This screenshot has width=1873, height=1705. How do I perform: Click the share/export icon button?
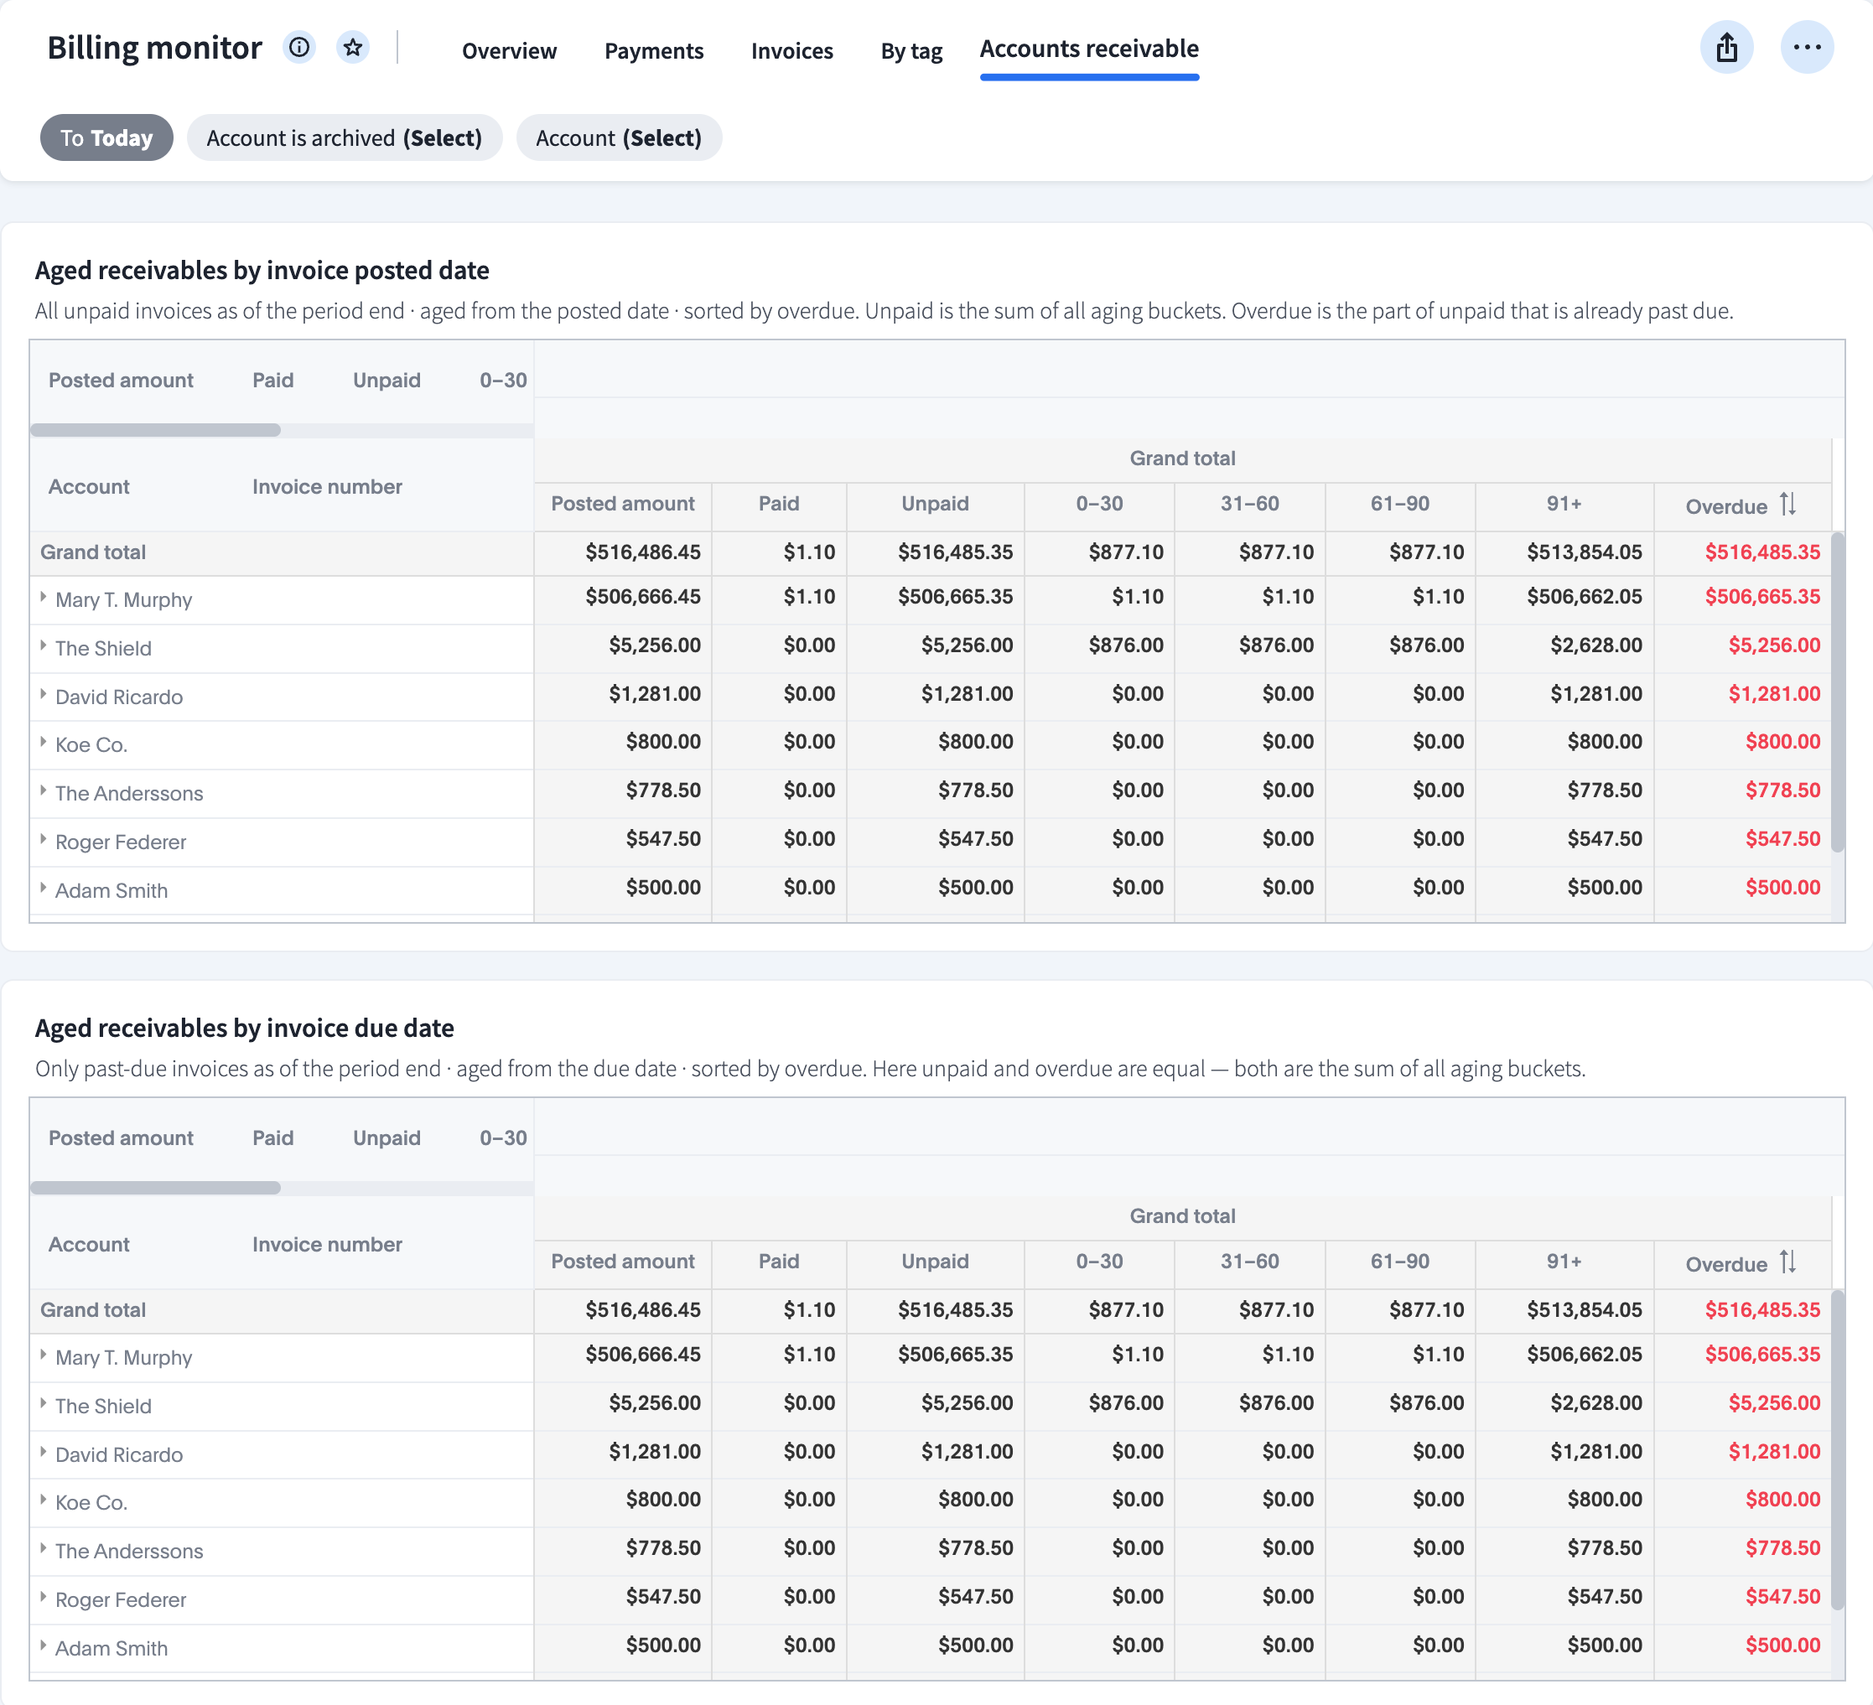tap(1726, 46)
